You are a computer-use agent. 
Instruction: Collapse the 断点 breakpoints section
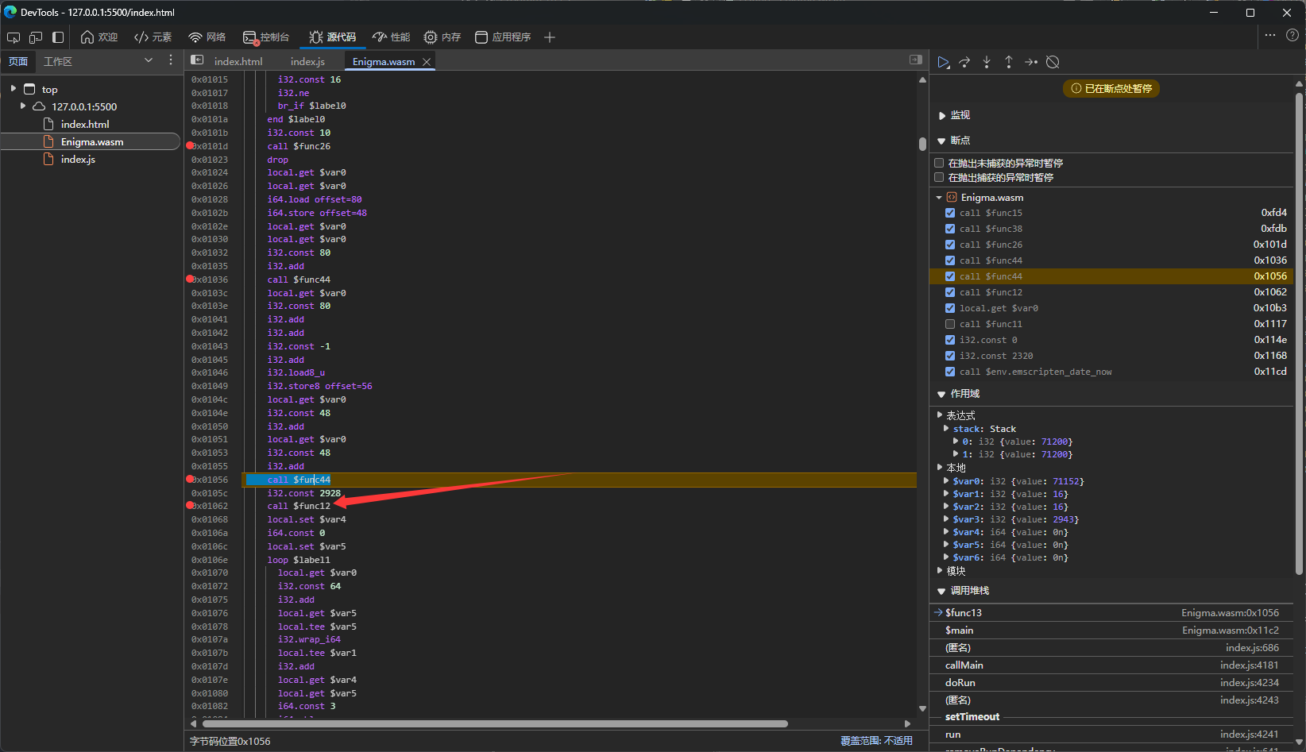pyautogui.click(x=942, y=141)
